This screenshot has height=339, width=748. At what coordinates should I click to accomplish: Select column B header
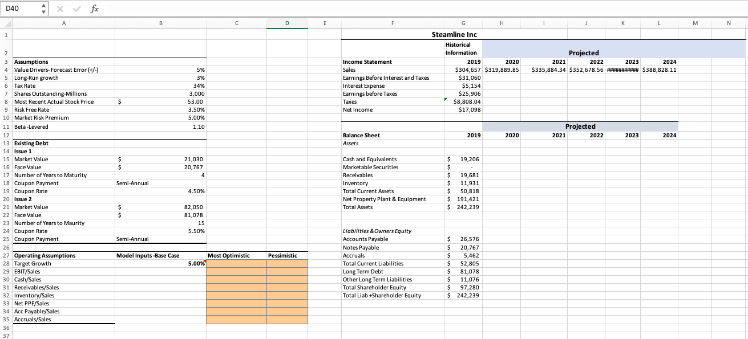tap(160, 23)
